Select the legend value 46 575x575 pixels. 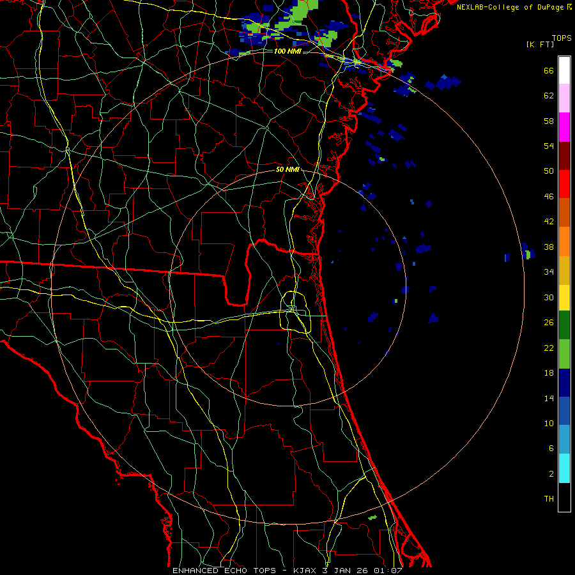(x=549, y=197)
